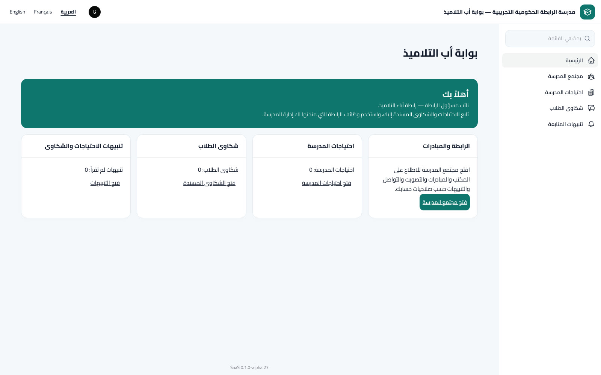
Task: Click the شكاوى الطلاب card heading
Action: coord(218,146)
